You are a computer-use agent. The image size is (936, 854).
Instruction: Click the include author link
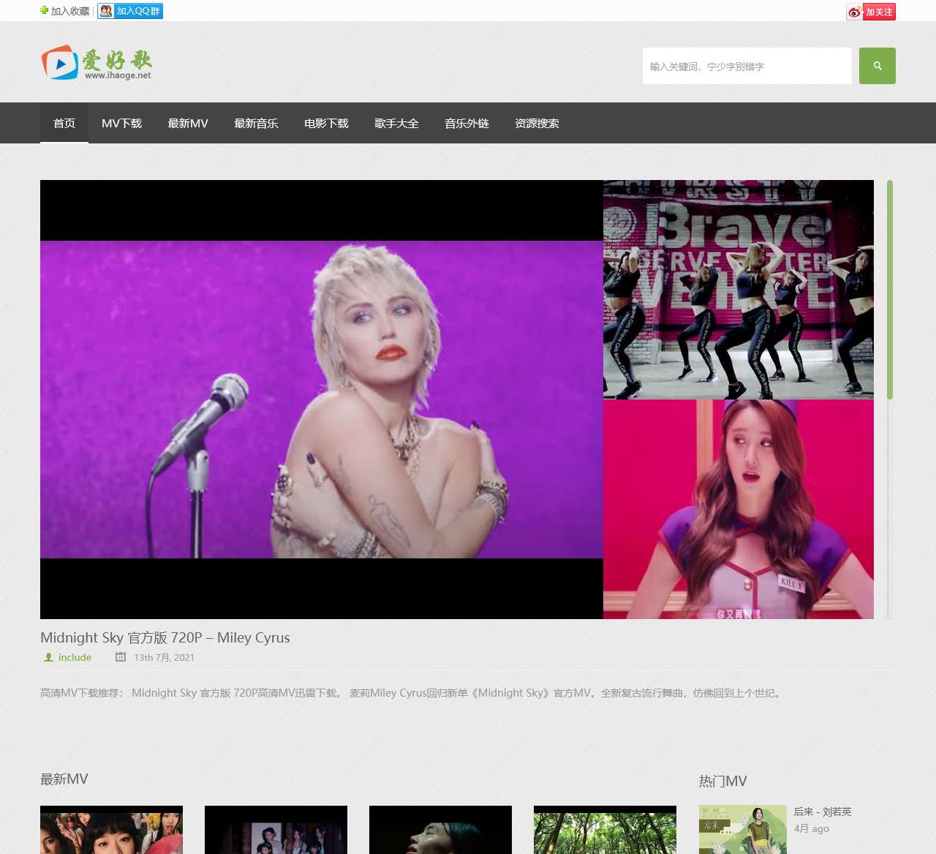click(x=75, y=657)
